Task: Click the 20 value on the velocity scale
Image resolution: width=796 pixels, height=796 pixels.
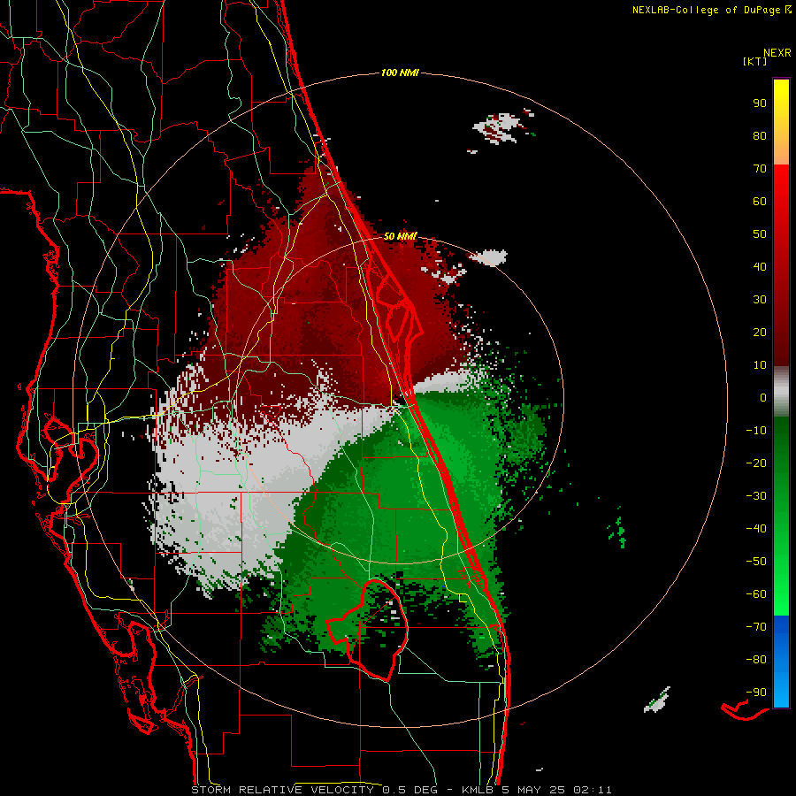Action: 760,332
